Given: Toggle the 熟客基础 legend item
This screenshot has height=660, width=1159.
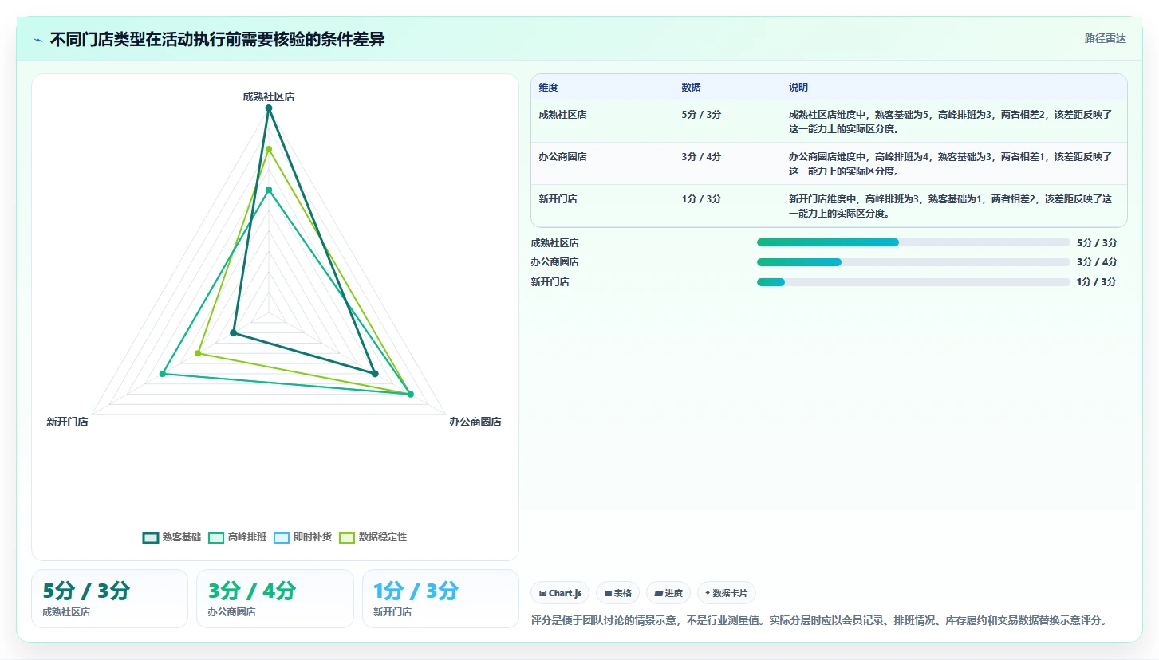Looking at the screenshot, I should (171, 537).
